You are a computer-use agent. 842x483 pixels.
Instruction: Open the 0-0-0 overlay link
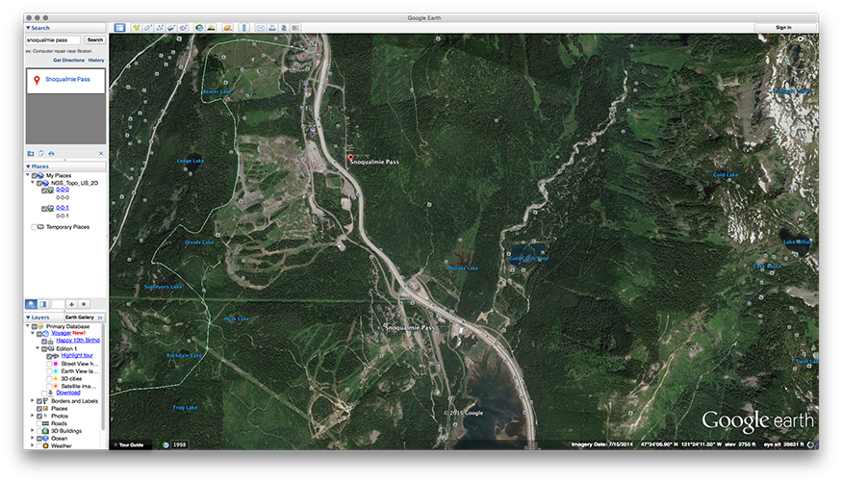(x=63, y=190)
